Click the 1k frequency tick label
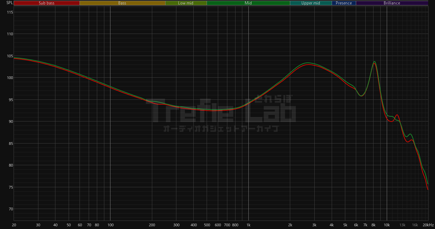 (248, 225)
